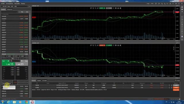Select EURUSD in the symbol list

(15, 23)
